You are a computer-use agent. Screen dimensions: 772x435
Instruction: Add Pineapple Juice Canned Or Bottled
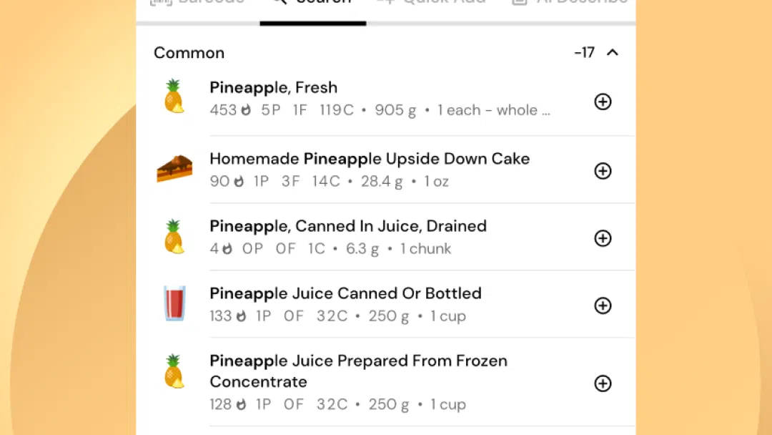pos(603,306)
